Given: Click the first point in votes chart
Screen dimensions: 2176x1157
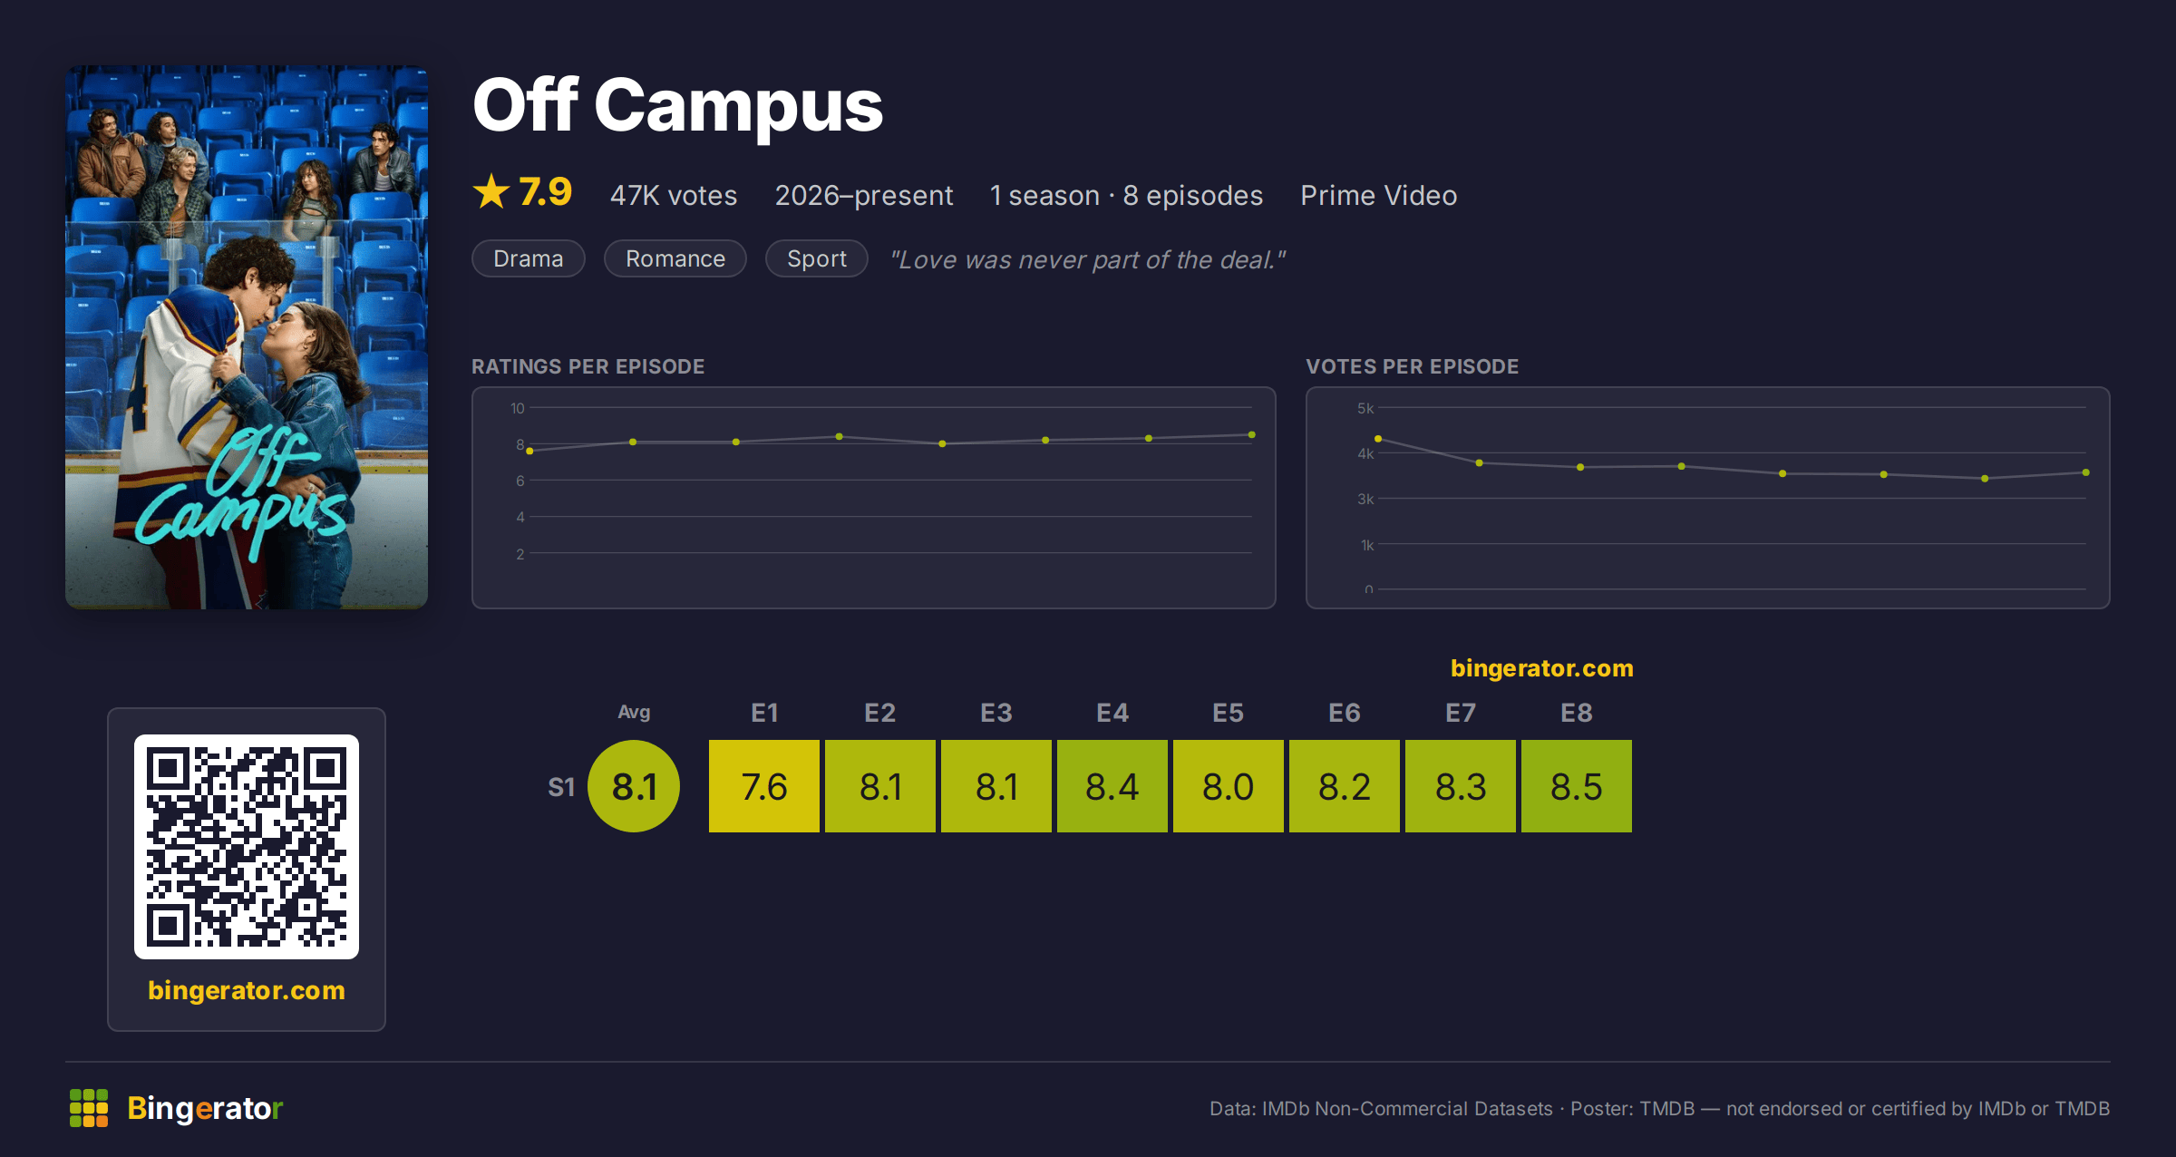Looking at the screenshot, I should point(1378,439).
